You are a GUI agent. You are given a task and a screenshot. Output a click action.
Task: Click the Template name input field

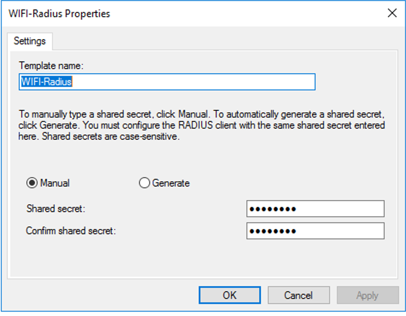click(x=192, y=82)
